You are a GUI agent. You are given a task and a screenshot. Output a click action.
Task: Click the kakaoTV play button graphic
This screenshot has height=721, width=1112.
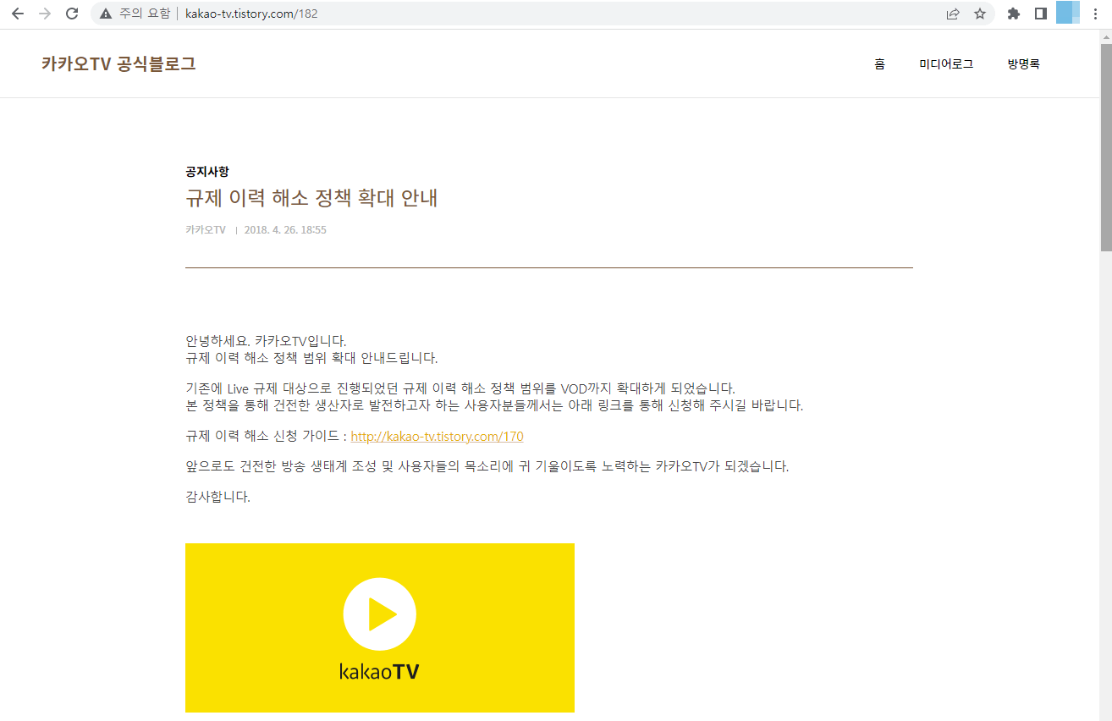coord(379,614)
